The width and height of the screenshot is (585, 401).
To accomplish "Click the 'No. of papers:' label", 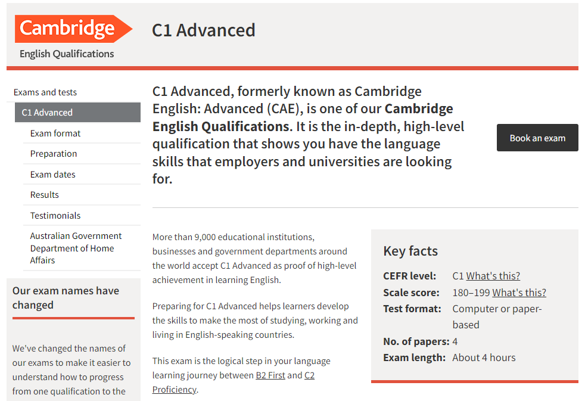I will (x=416, y=341).
